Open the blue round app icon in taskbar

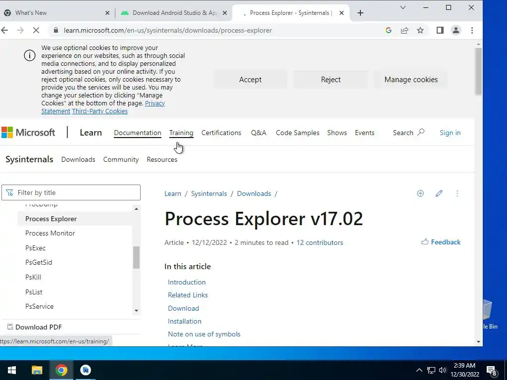[x=86, y=370]
